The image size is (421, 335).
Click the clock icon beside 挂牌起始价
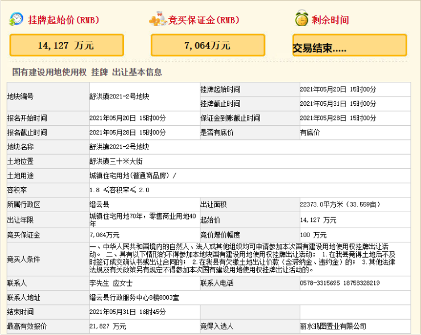16,19
